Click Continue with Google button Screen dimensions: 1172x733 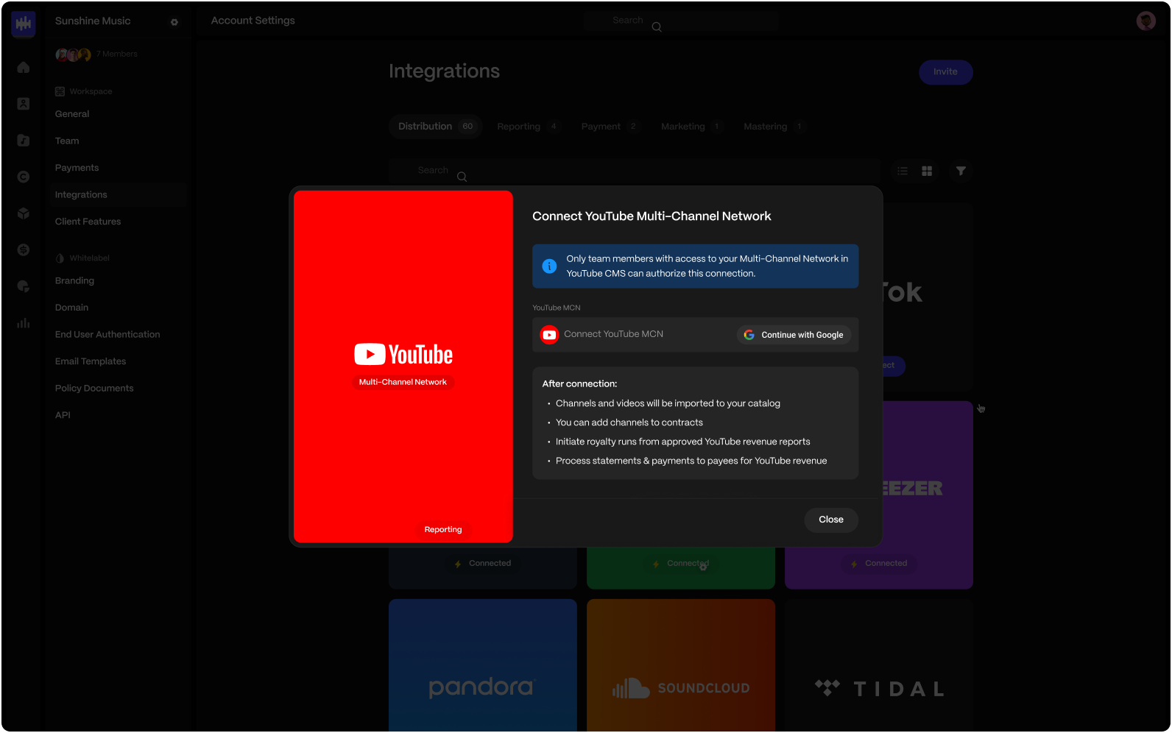794,335
